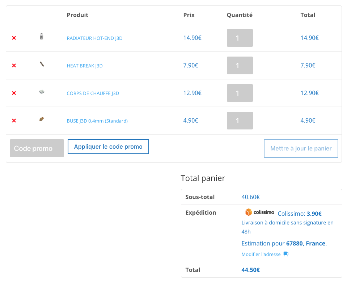This screenshot has height=285, width=347.
Task: Remove HEAT BREAK J3D with red X
Action: coord(14,66)
